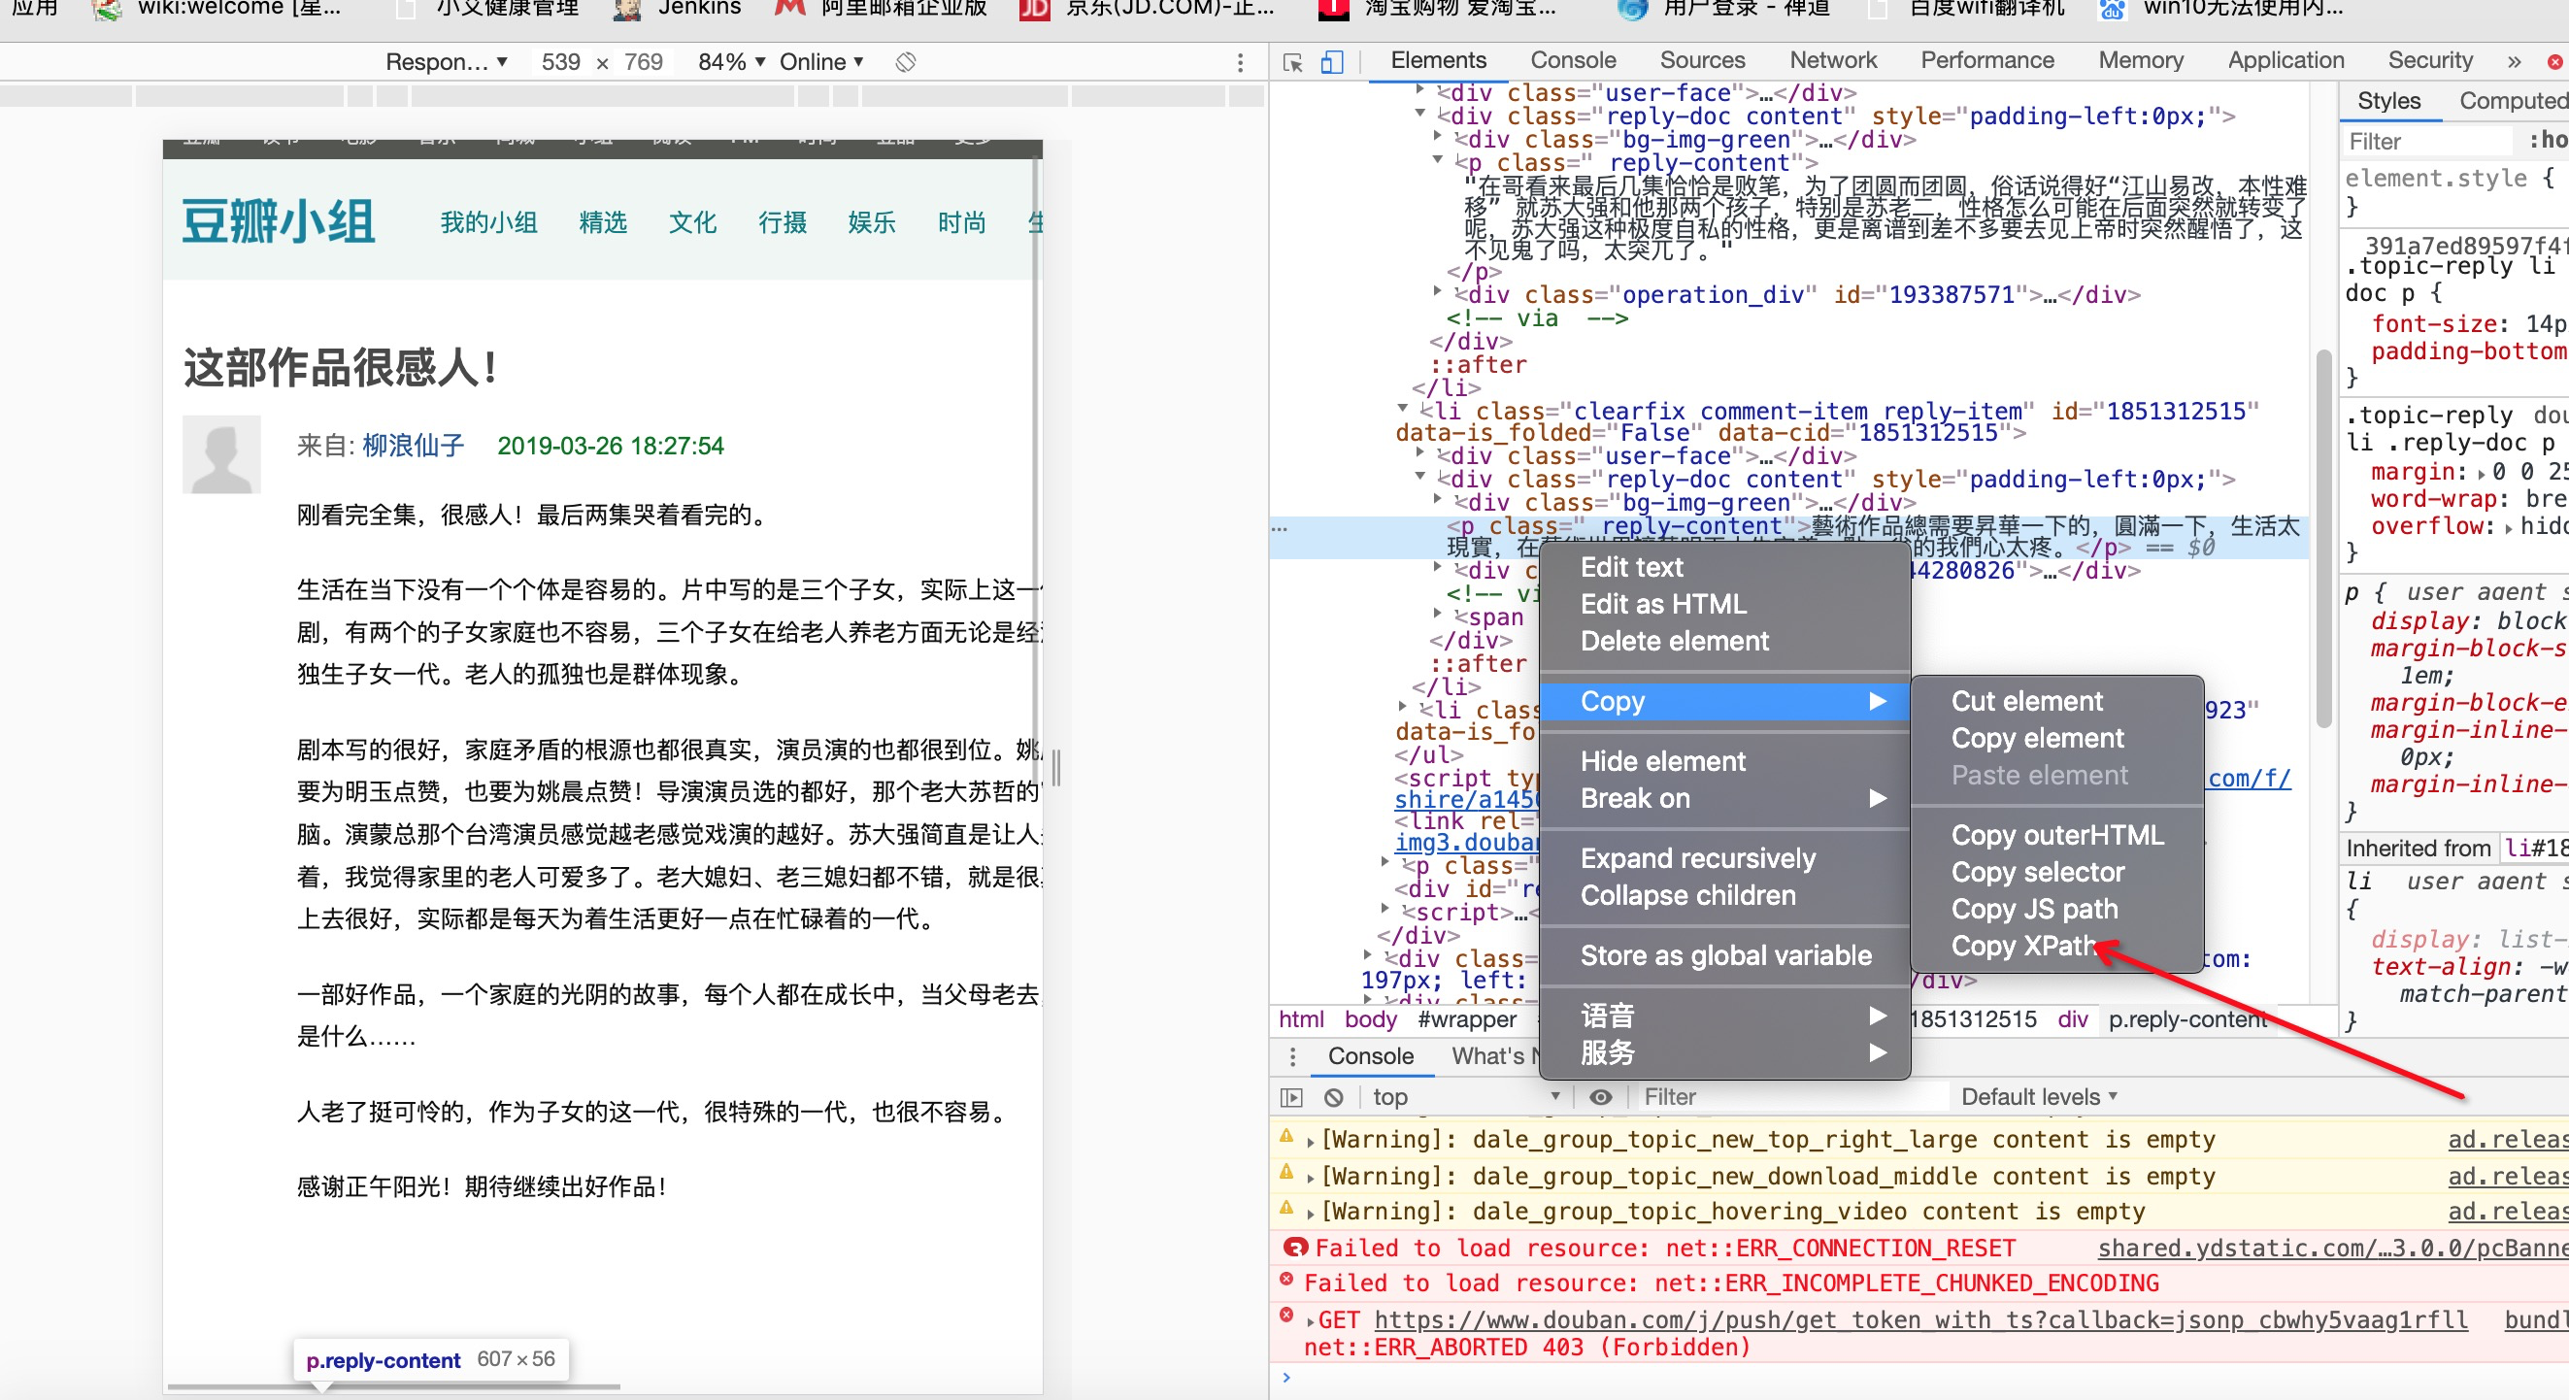
Task: Click the viewport height field 769
Action: (644, 62)
